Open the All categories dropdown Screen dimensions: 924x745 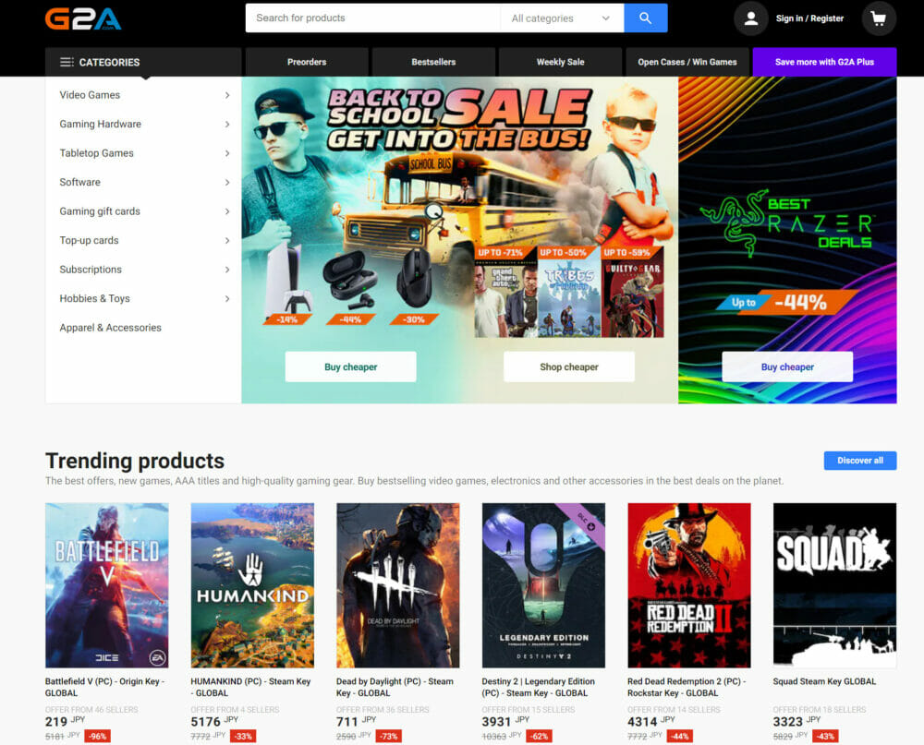click(x=561, y=18)
